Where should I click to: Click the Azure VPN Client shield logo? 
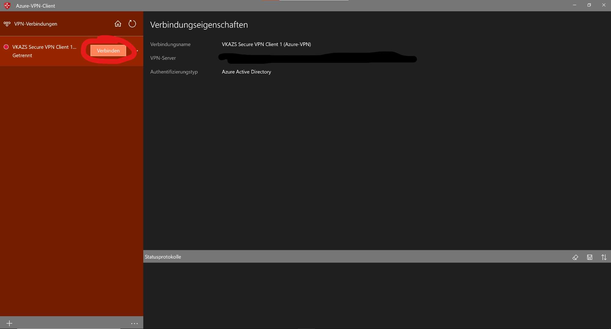(7, 5)
